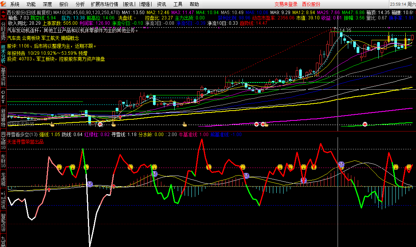Switch to 分时走势 sidebar tab

click(3, 31)
